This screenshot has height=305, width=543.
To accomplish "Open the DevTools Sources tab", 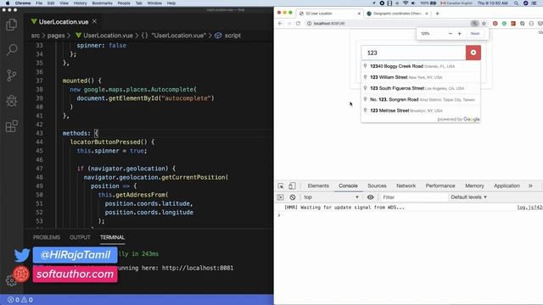I will 377,186.
